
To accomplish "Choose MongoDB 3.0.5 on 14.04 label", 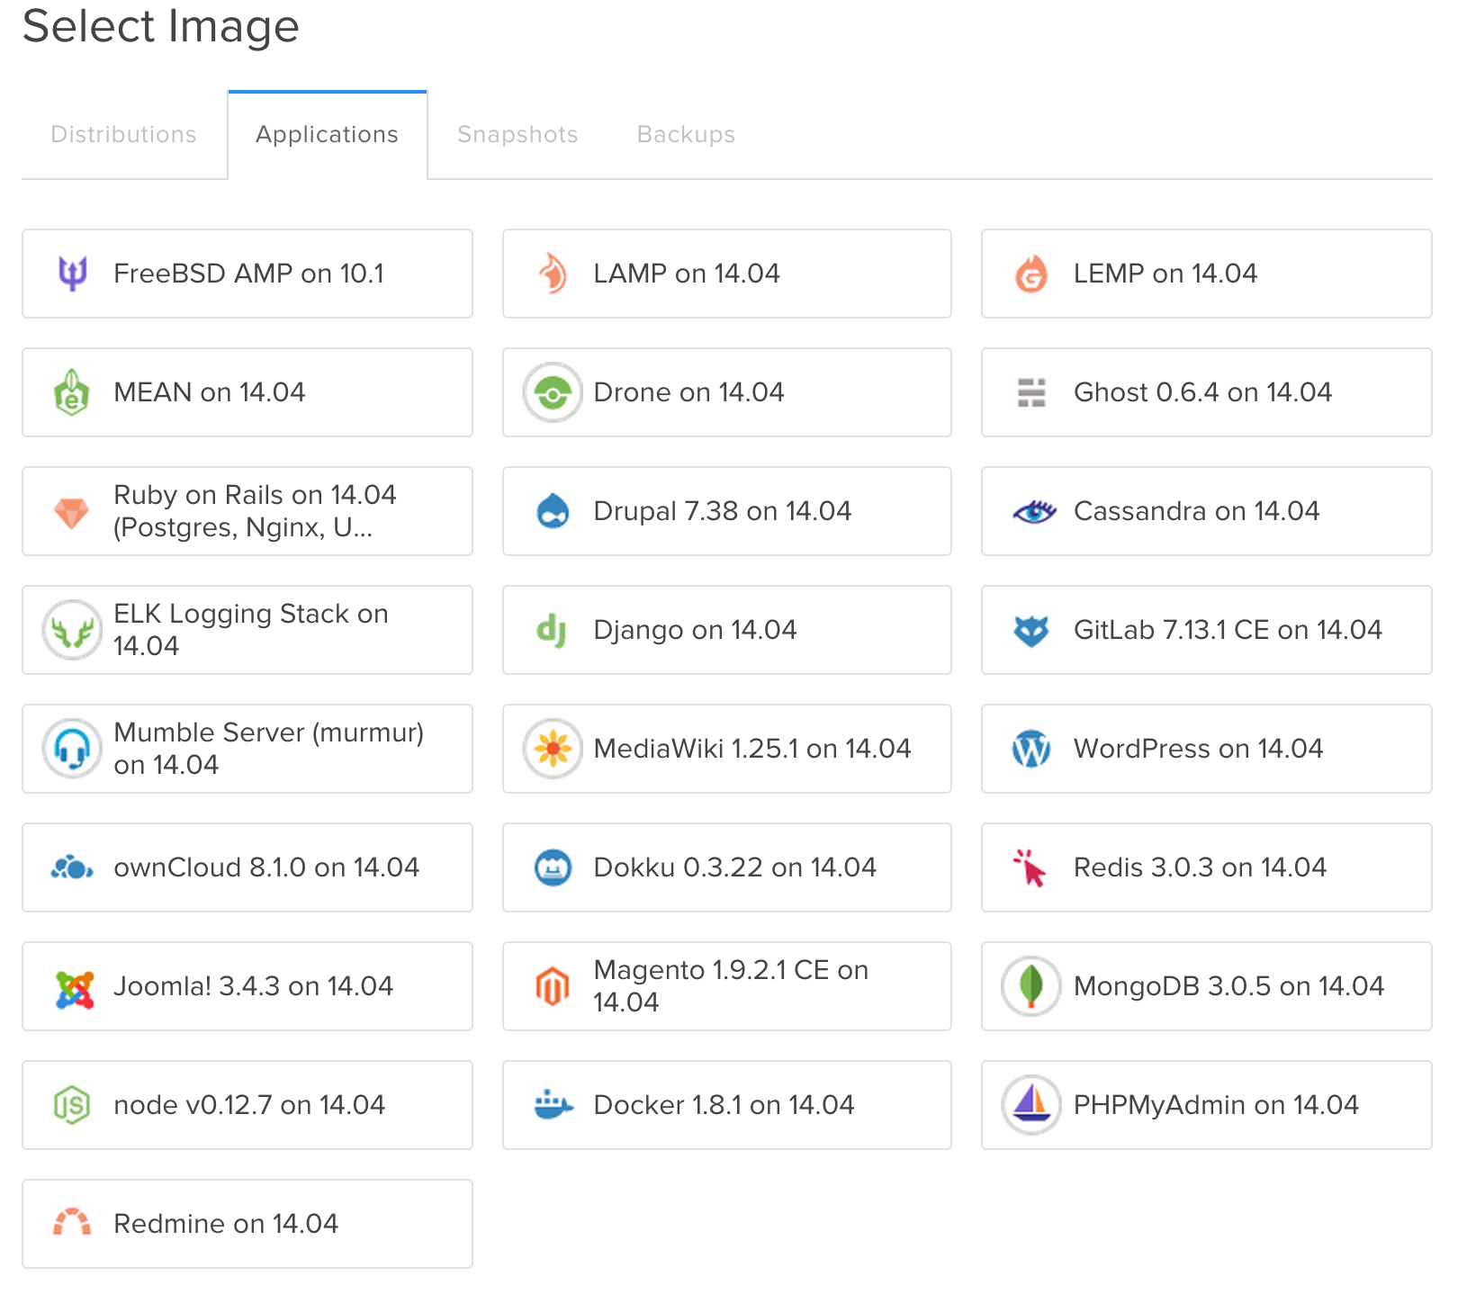I will point(1229,986).
